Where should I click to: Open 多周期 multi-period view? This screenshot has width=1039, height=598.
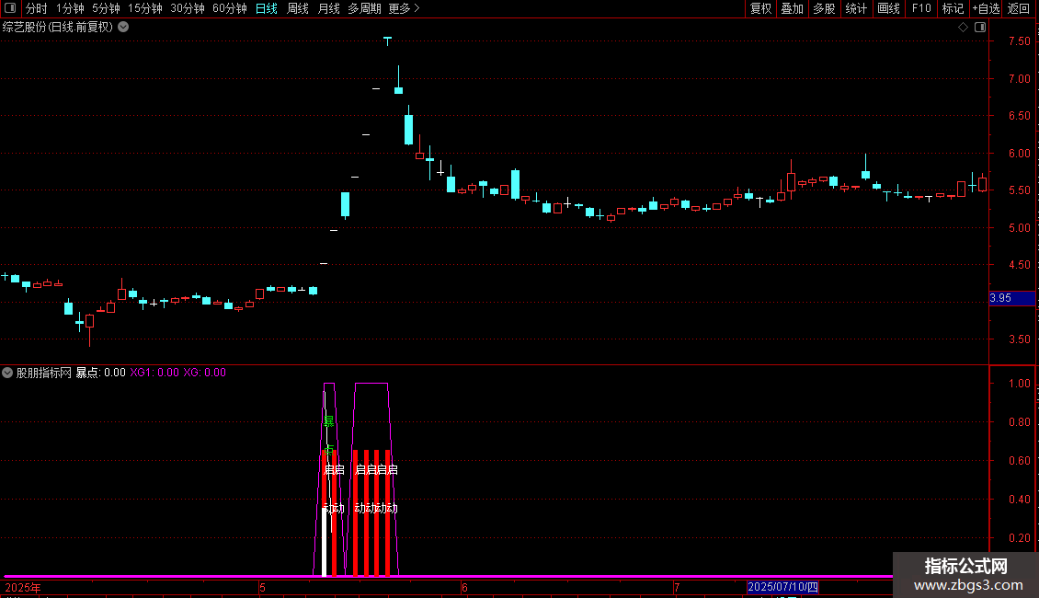click(x=364, y=8)
